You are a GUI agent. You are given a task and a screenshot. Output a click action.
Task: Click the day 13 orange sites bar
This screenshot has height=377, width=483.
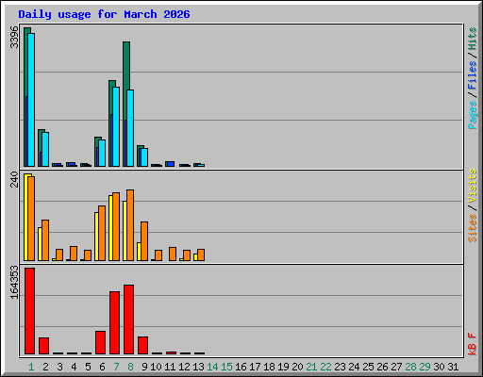201,255
